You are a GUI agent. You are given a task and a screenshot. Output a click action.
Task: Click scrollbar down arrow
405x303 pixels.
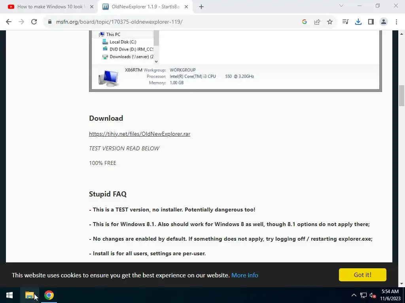(402, 284)
